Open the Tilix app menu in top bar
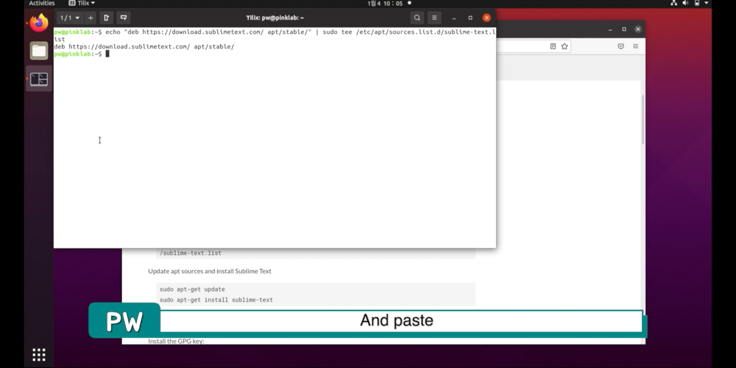Screen dimensions: 736x368 coord(82,3)
